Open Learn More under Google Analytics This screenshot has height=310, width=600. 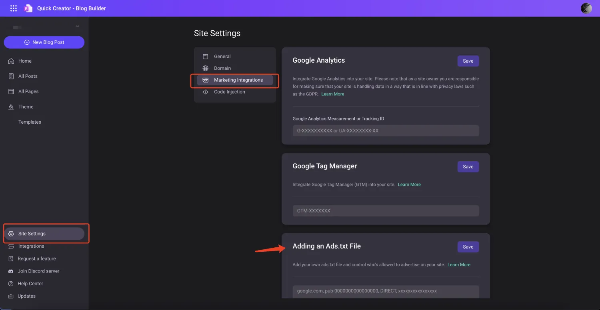coord(333,94)
